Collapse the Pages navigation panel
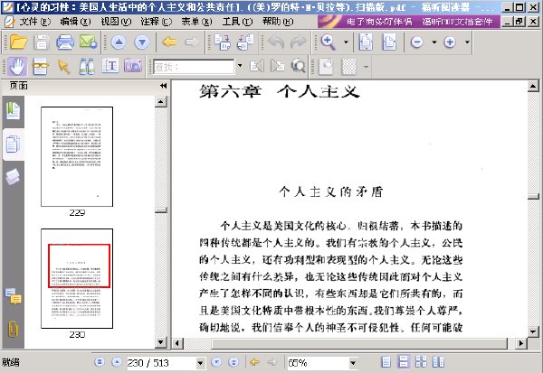 163,86
